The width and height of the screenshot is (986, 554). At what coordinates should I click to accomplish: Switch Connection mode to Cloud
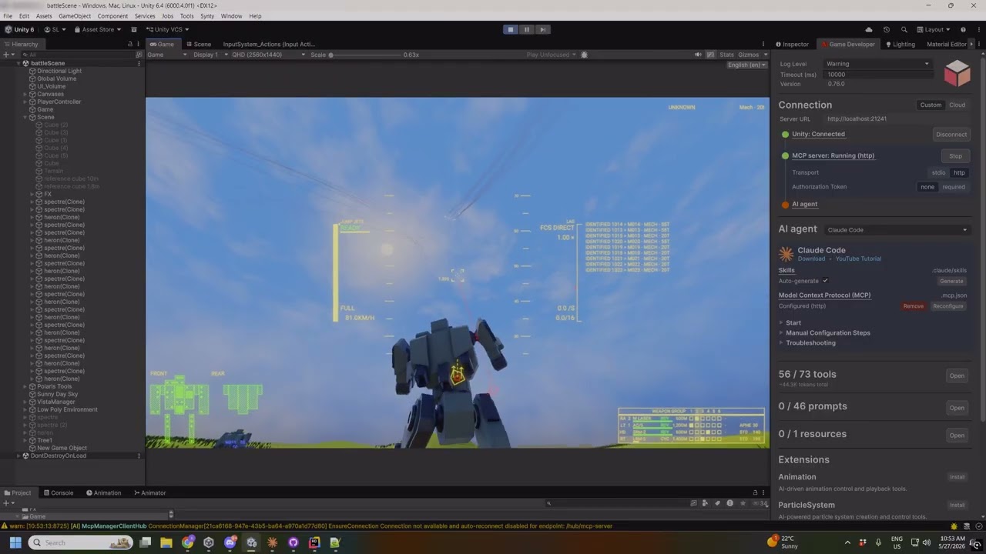[x=957, y=105]
